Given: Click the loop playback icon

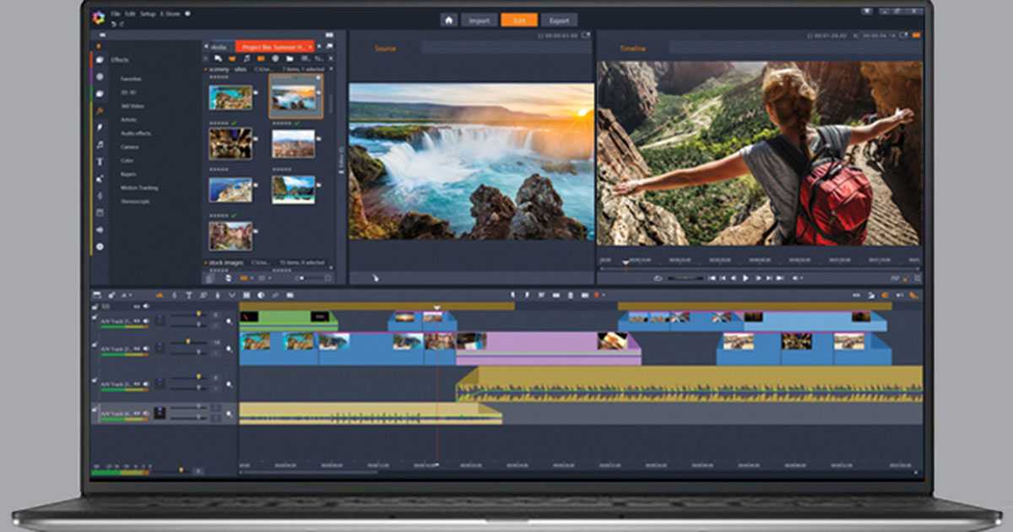Looking at the screenshot, I should 658,278.
